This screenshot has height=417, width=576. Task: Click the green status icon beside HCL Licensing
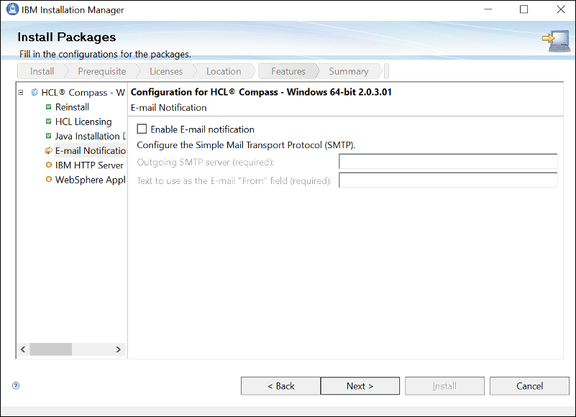click(48, 122)
